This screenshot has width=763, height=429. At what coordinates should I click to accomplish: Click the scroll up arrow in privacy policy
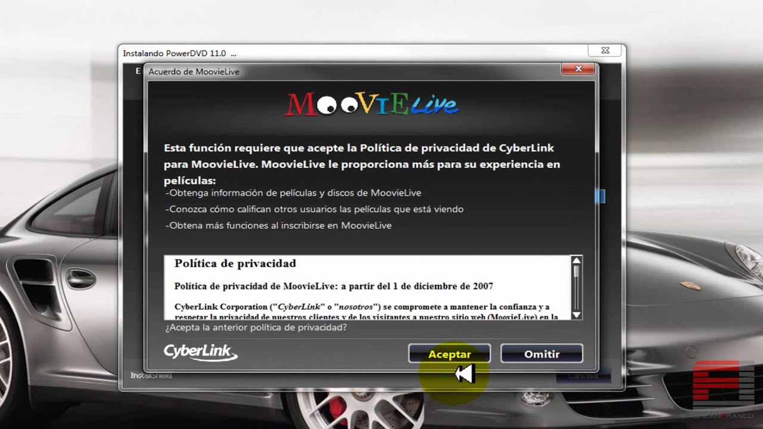pyautogui.click(x=576, y=260)
